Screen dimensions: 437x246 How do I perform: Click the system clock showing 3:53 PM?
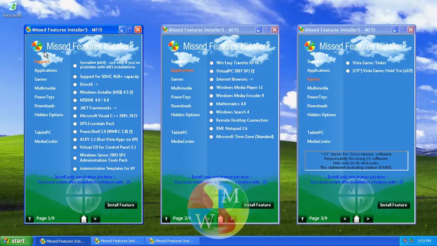[424, 241]
